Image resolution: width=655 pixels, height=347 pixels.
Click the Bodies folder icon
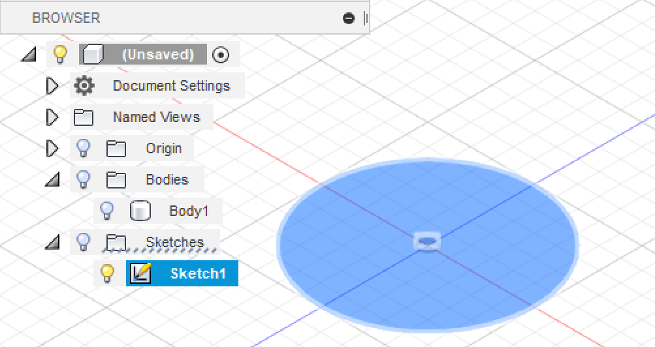116,180
